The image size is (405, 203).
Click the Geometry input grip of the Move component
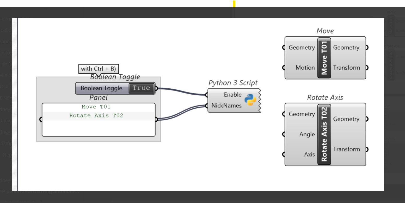point(284,47)
